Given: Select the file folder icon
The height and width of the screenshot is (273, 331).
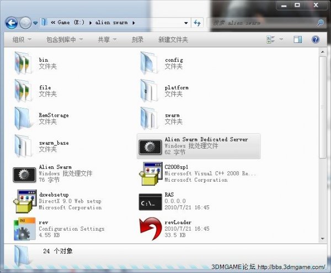Looking at the screenshot, I should [23, 91].
